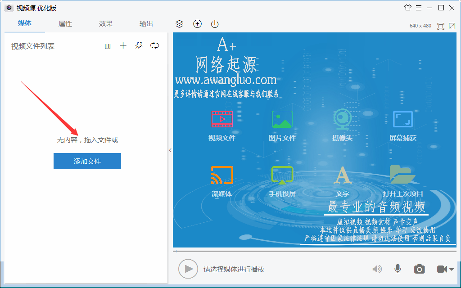The height and width of the screenshot is (288, 461).
Task: Switch to the 输出 tab
Action: click(x=146, y=24)
